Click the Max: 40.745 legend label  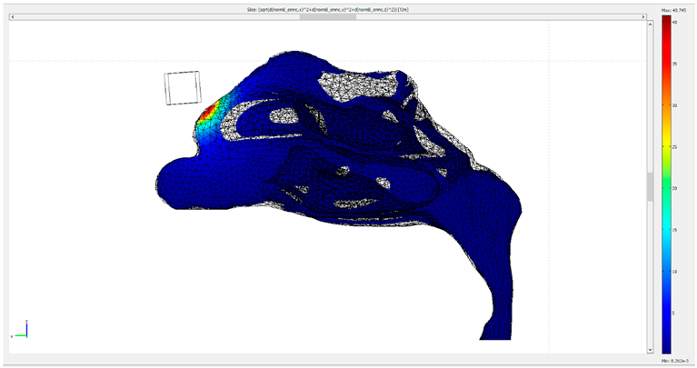(674, 9)
